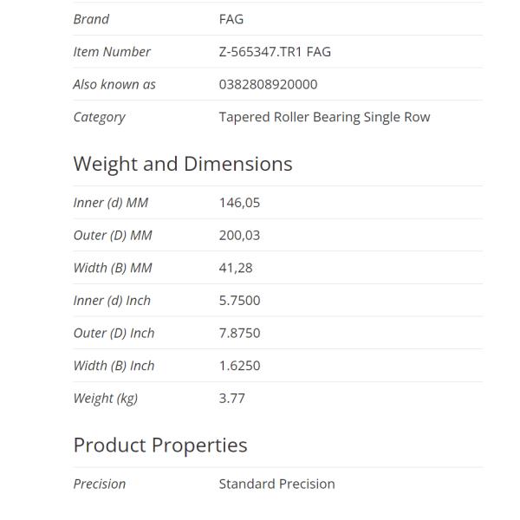Image resolution: width=520 pixels, height=520 pixels.
Task: Select the inner inch value 5.7500
Action: [x=239, y=301]
